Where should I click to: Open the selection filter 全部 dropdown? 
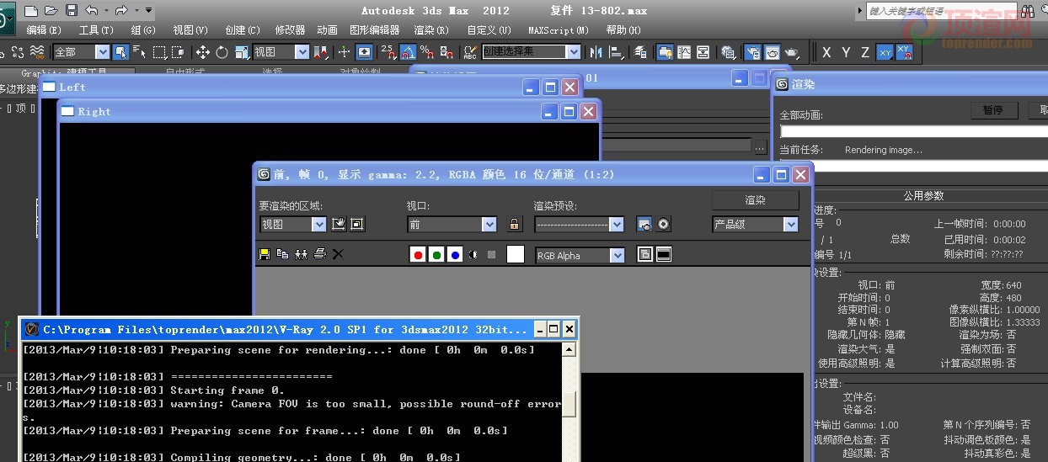[x=102, y=52]
